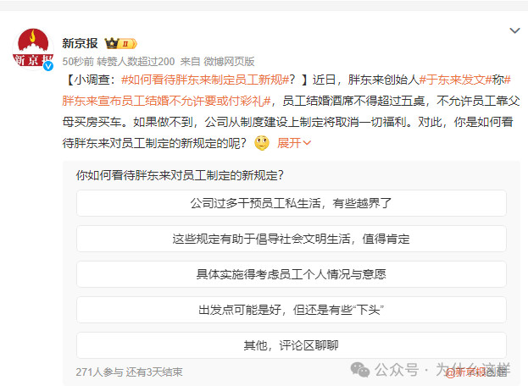Viewport: 528px width, 391px height.
Task: Open the post options chevron menu
Action: [514, 31]
